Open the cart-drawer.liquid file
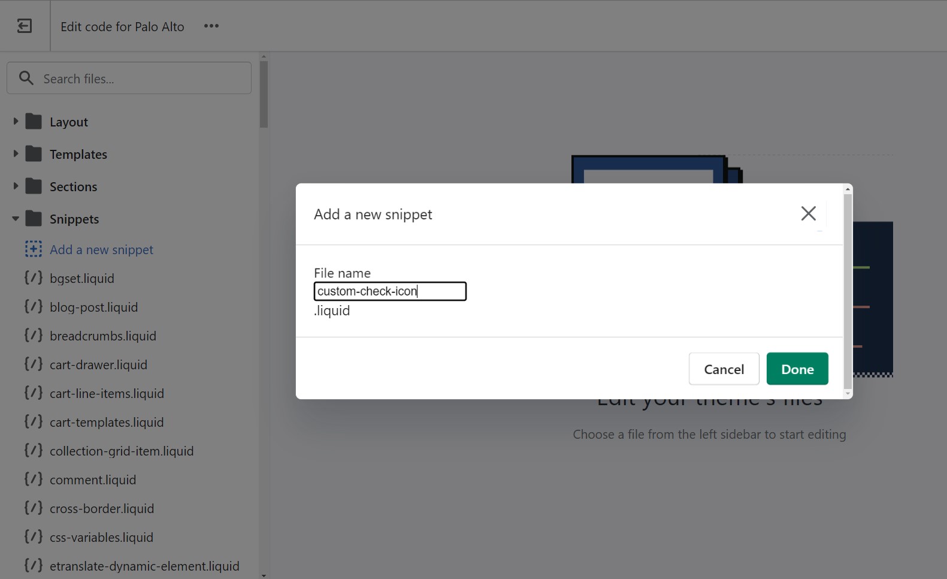The image size is (947, 579). tap(98, 364)
